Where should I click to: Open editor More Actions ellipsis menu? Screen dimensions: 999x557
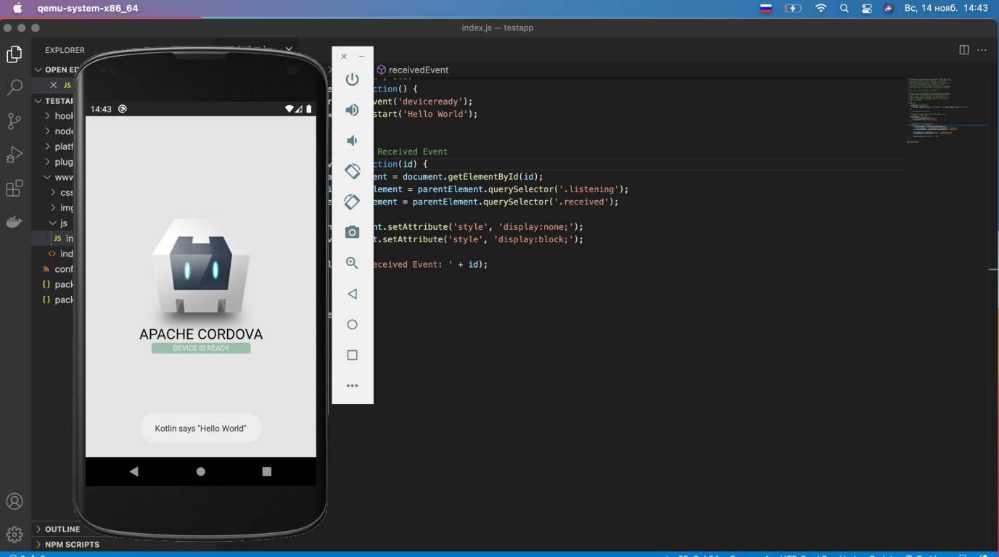982,50
